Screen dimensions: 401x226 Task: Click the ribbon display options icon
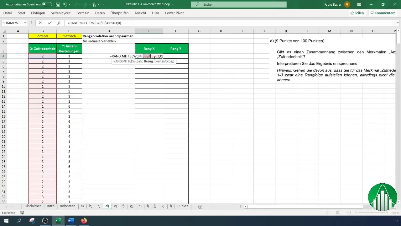click(x=359, y=4)
